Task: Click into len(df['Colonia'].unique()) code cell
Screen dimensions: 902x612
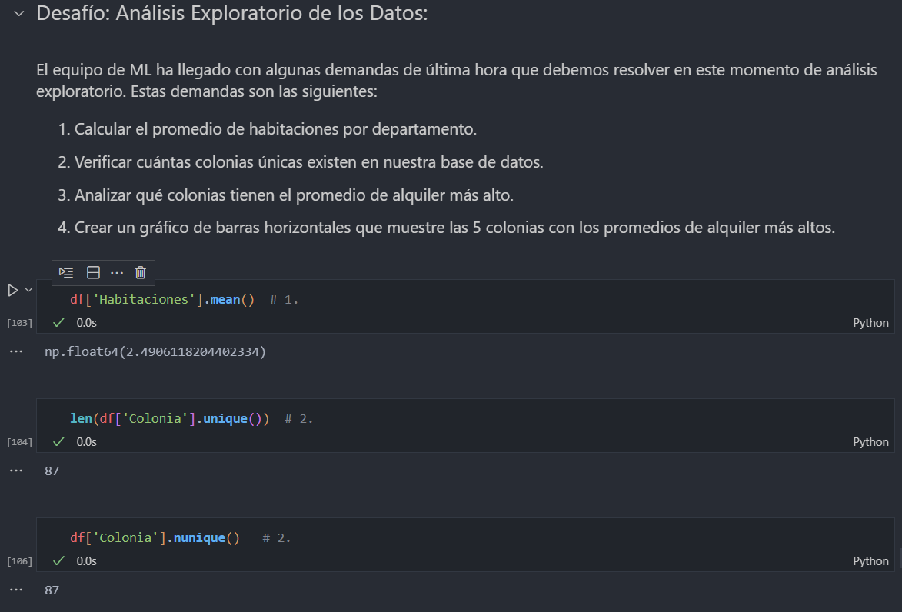Action: click(x=464, y=419)
